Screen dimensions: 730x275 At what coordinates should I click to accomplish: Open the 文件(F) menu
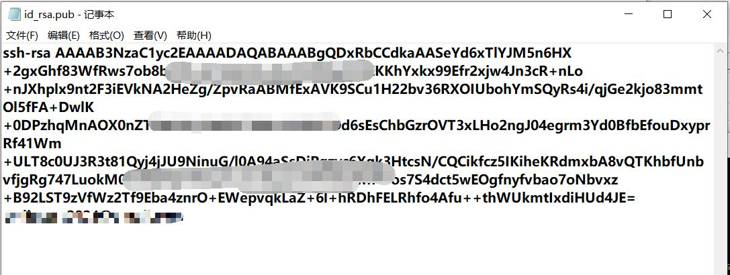(x=22, y=36)
